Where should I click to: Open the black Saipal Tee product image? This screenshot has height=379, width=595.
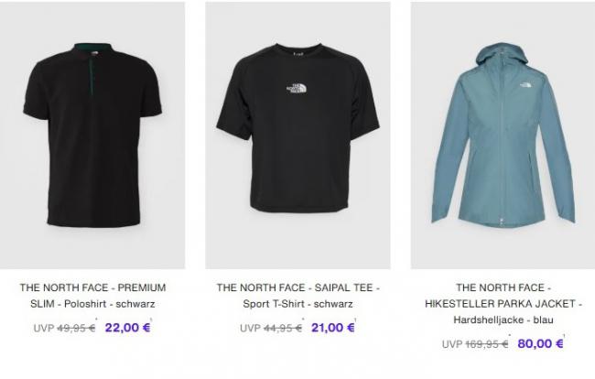297,135
